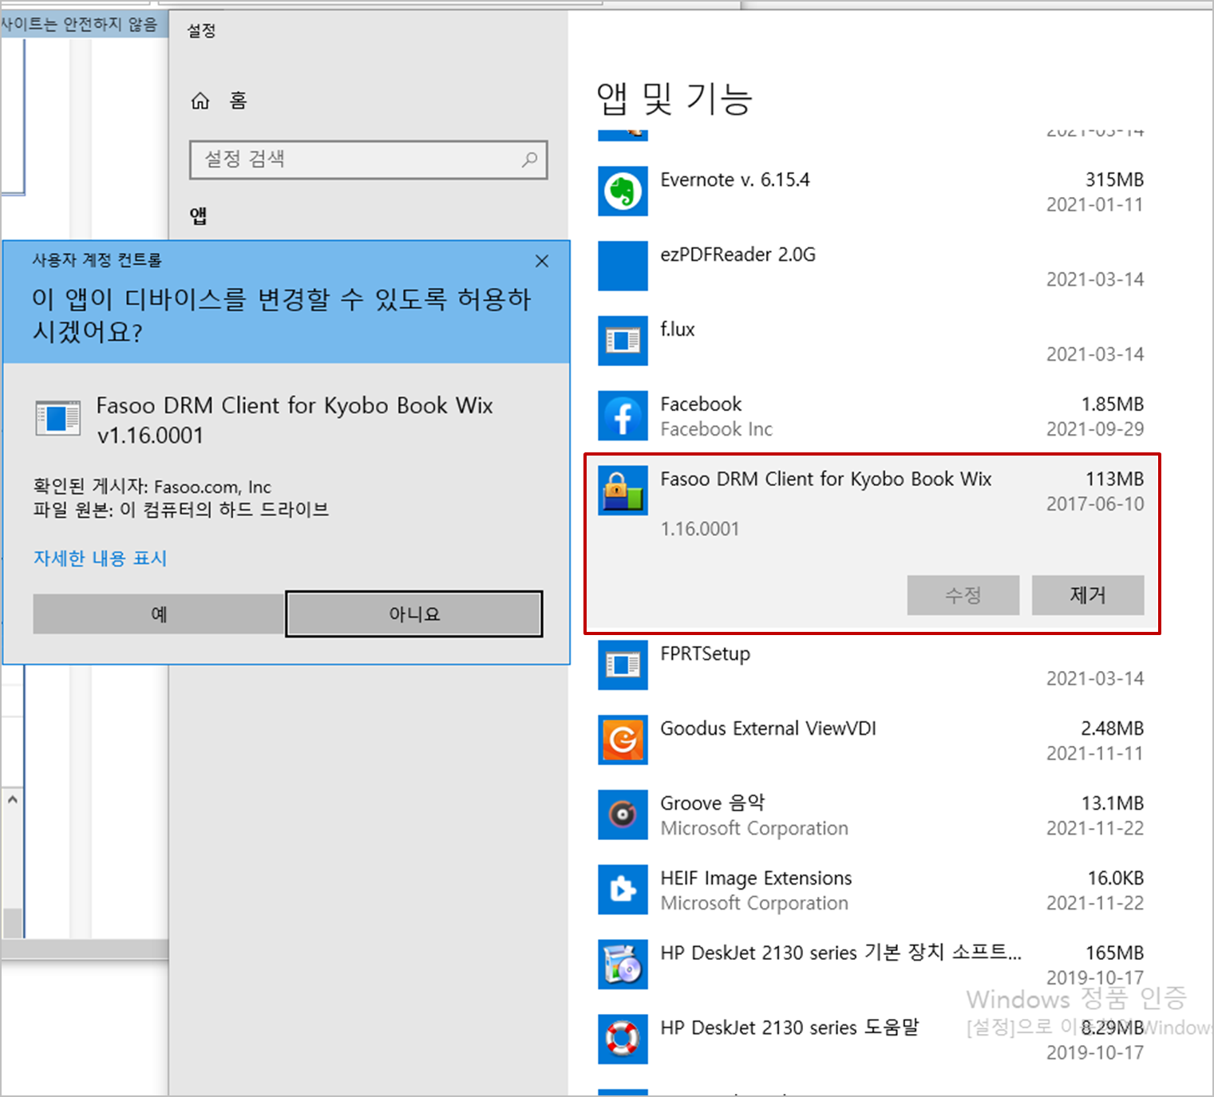
Task: Click 제거 button for Fasoo DRM Client
Action: point(1088,595)
